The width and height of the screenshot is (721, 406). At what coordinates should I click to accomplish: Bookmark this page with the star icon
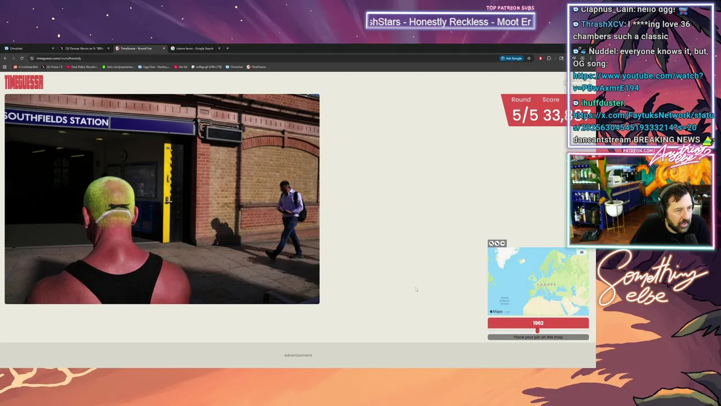[529, 58]
